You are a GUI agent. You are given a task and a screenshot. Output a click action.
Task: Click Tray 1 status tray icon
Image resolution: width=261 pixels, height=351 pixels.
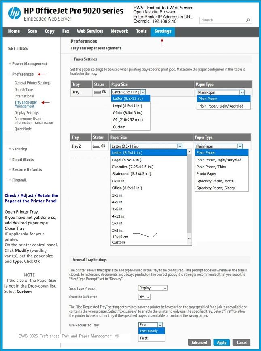click(97, 92)
